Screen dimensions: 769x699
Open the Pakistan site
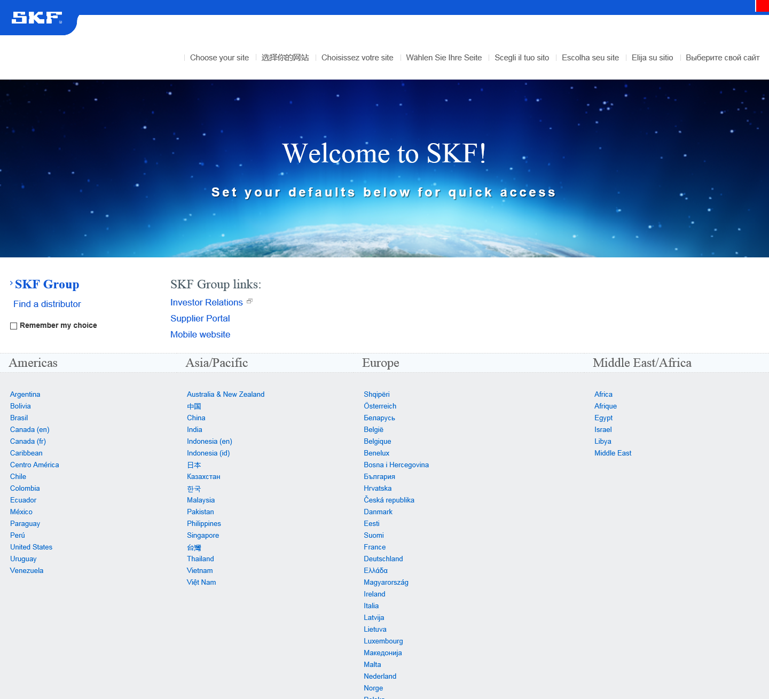point(200,512)
